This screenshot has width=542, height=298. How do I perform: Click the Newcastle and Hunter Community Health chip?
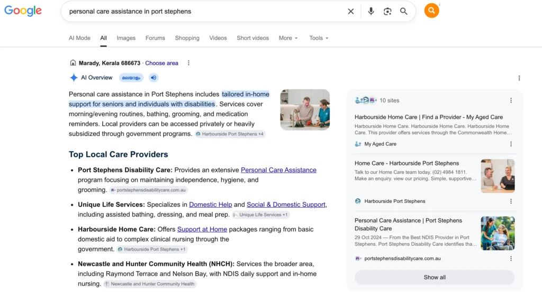pos(150,284)
